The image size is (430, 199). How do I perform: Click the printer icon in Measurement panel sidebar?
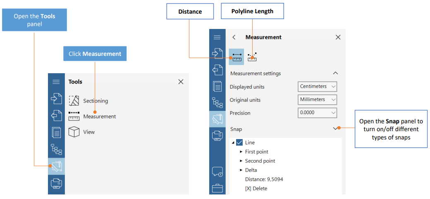(217, 136)
